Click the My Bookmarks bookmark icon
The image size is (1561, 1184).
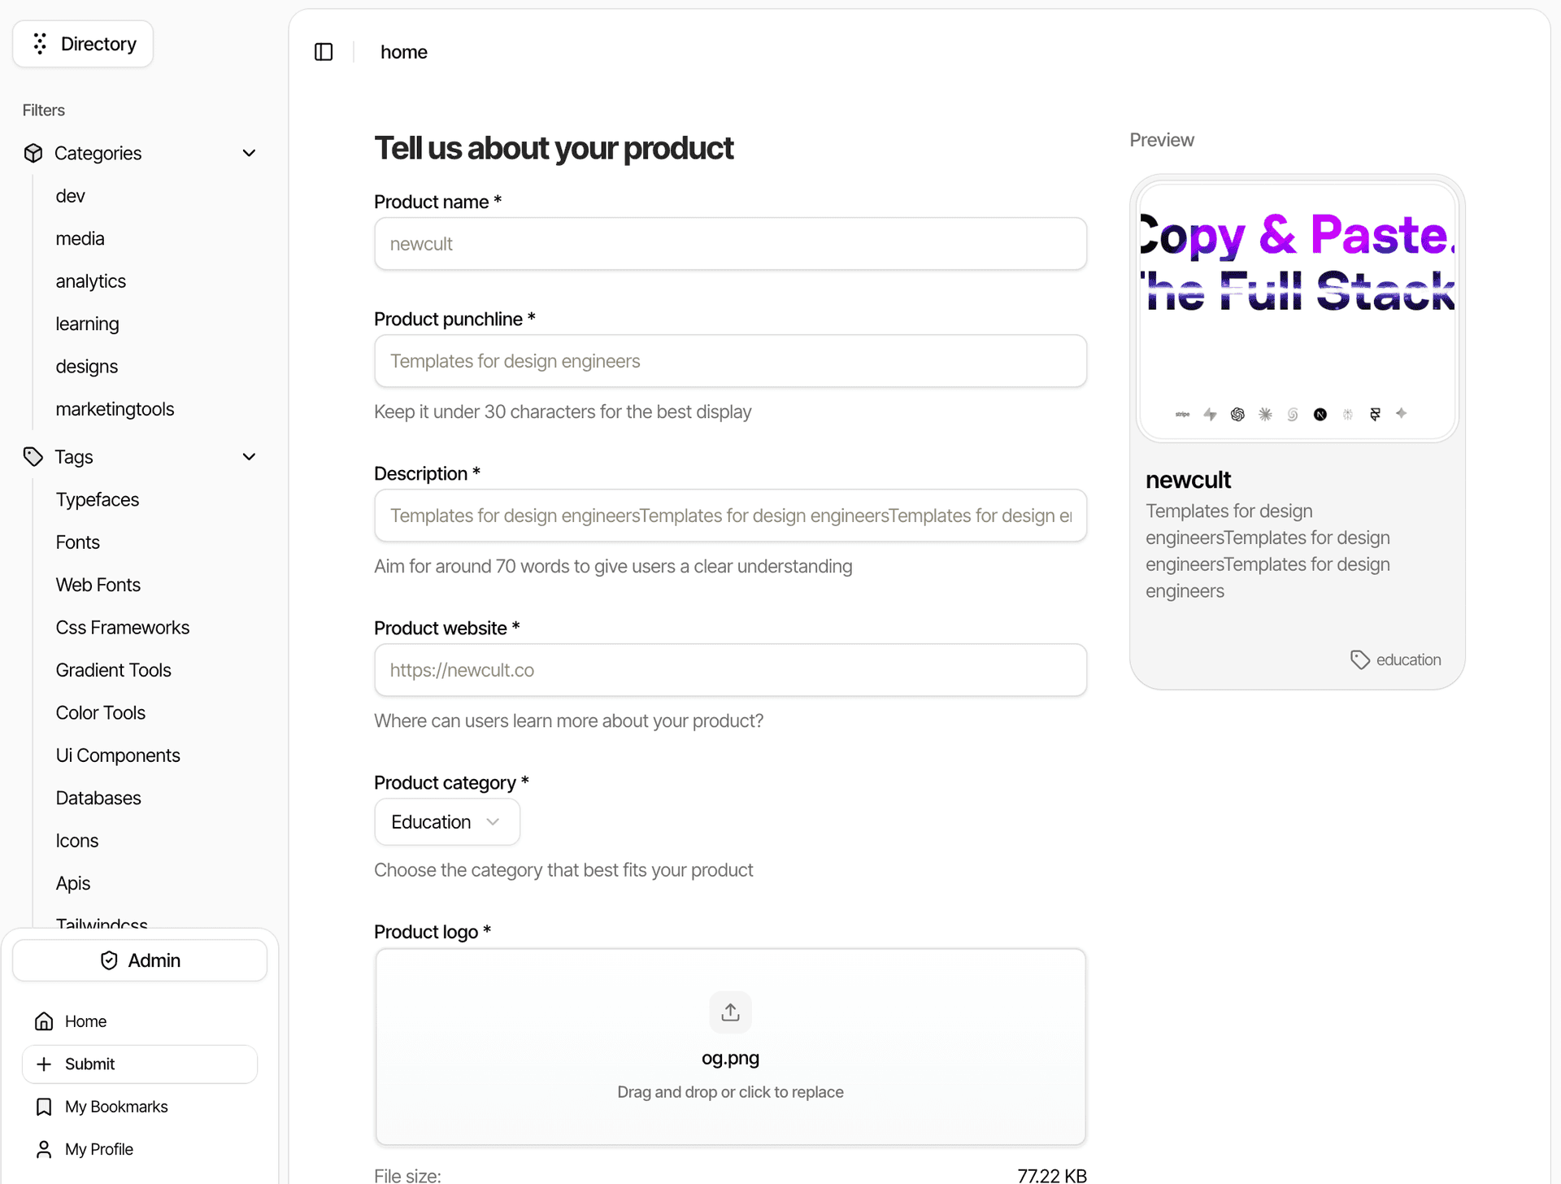pyautogui.click(x=45, y=1107)
